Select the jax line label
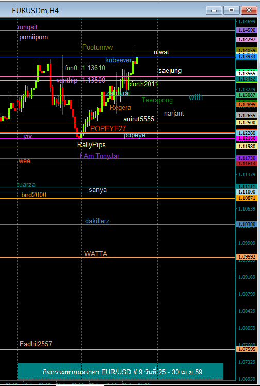260x386 pixels. (27, 137)
